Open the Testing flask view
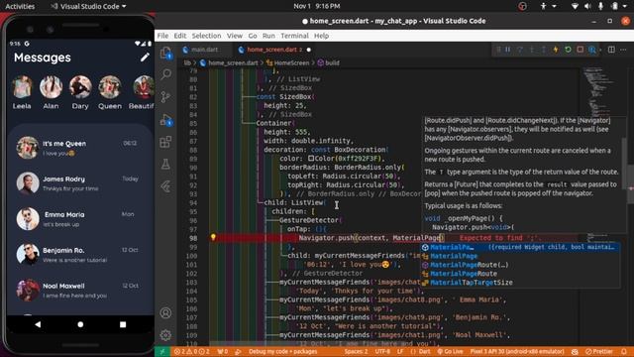 (x=165, y=164)
